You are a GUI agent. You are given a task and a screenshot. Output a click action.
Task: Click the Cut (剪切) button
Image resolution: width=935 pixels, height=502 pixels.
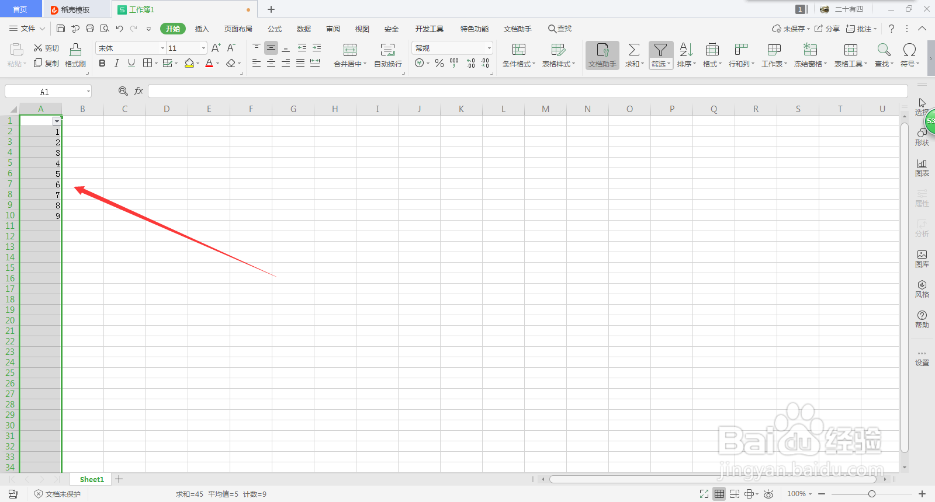(46, 48)
